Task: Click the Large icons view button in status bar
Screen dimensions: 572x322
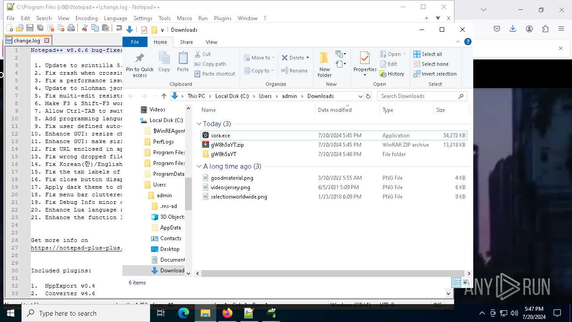Action: 466,282
